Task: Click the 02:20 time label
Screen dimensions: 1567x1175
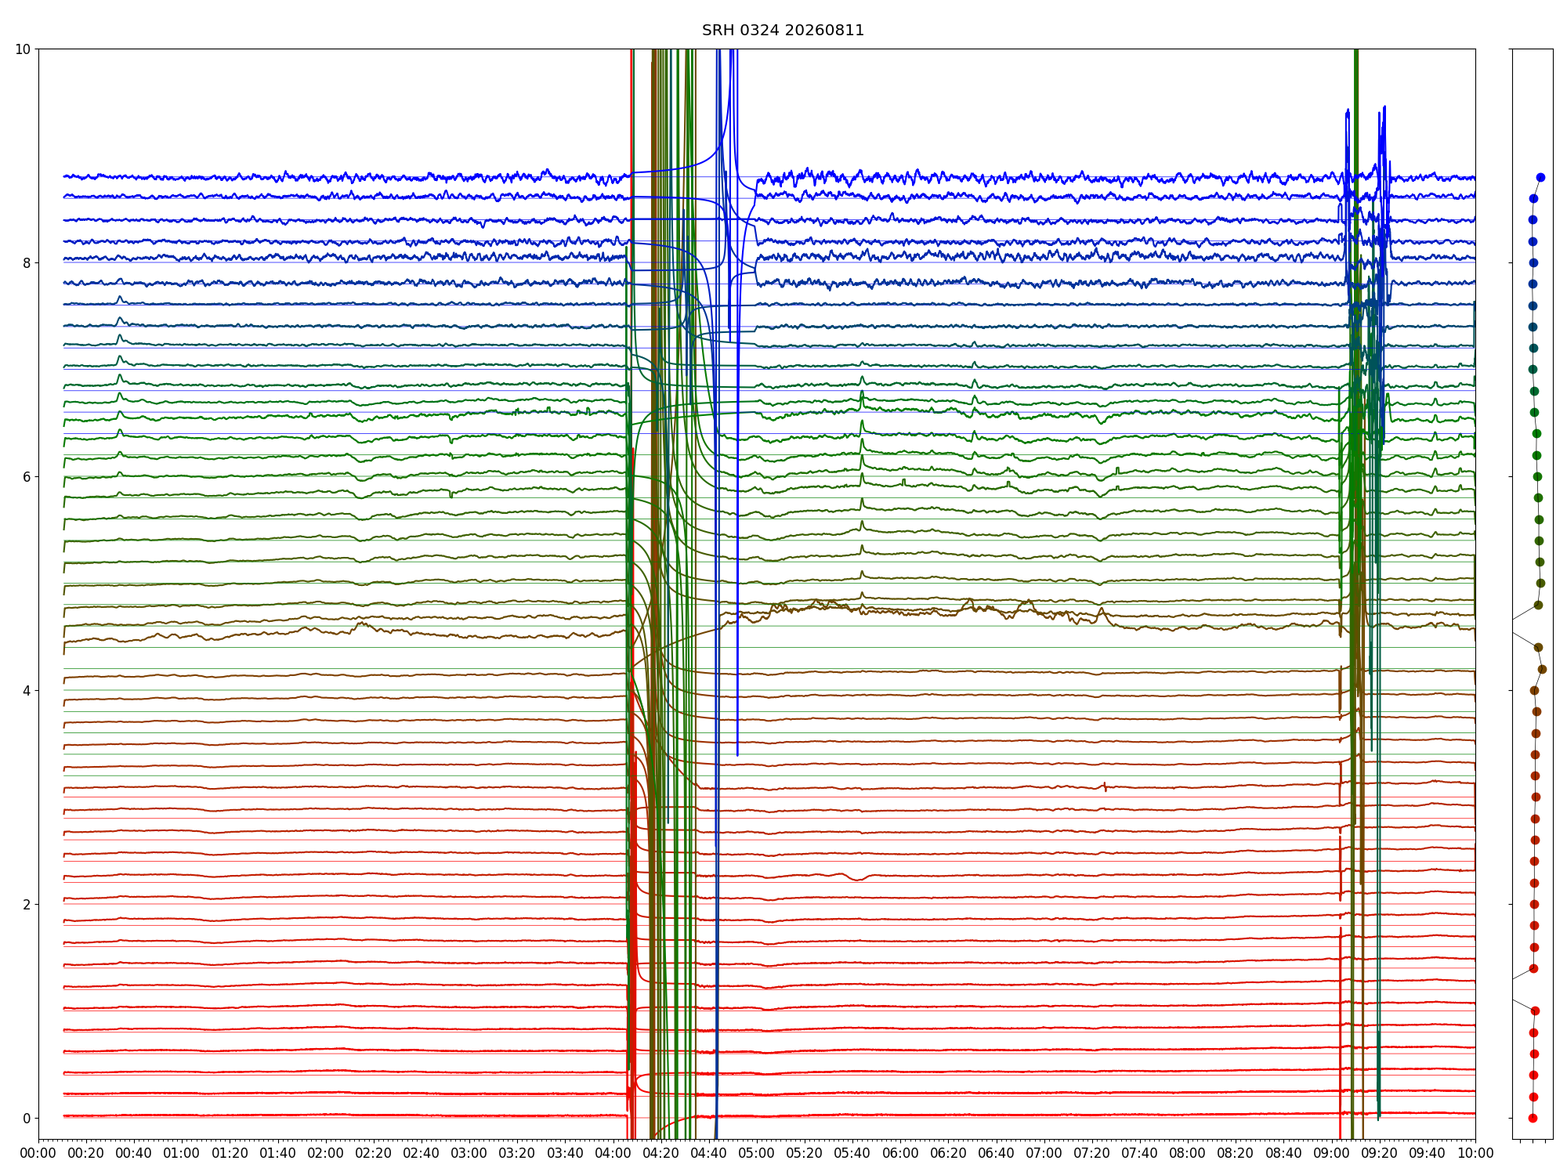Action: (x=374, y=1153)
